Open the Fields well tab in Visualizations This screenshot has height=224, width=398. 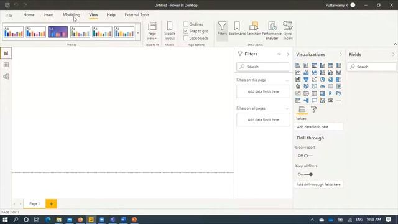click(x=302, y=110)
